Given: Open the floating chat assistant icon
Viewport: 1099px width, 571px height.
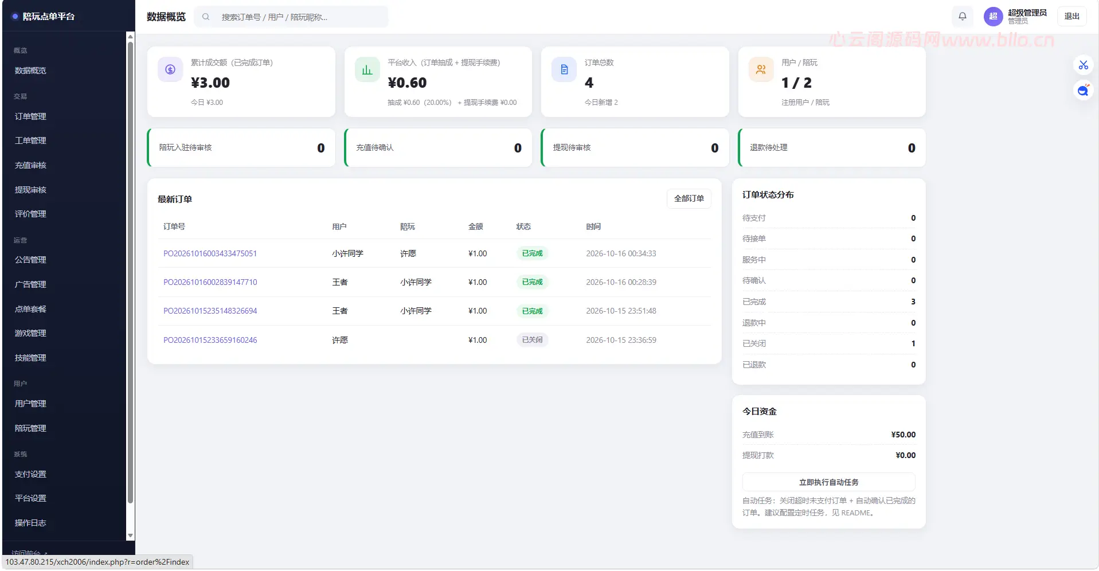Looking at the screenshot, I should (1083, 91).
